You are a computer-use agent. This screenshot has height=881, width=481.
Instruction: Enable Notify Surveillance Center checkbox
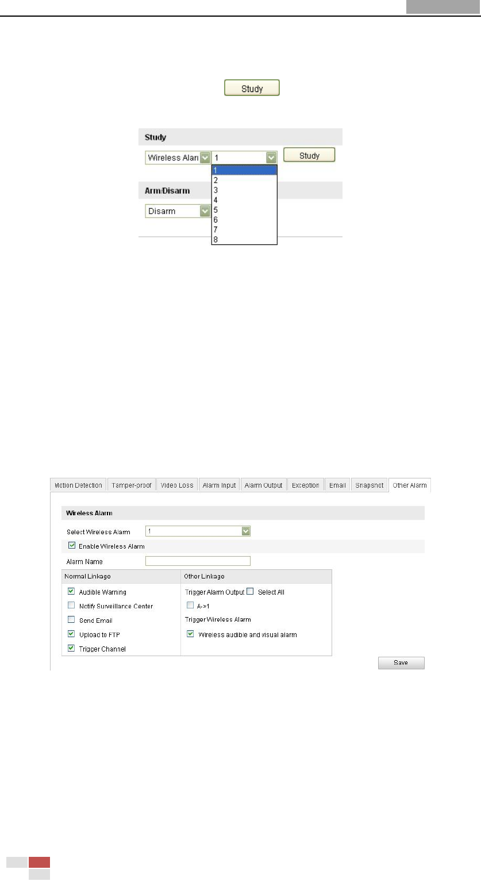tap(71, 606)
